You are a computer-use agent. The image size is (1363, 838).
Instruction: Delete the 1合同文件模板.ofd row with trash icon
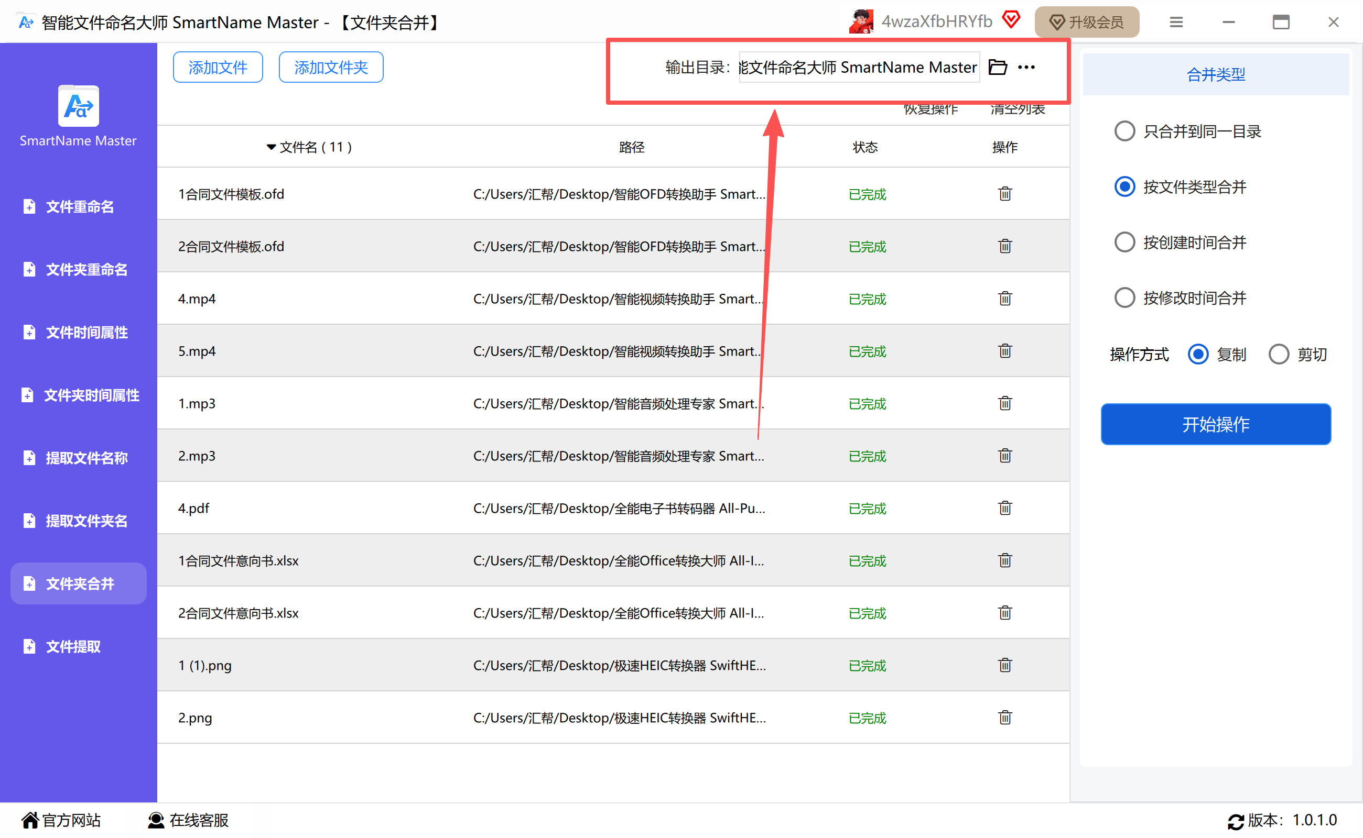click(x=1004, y=194)
